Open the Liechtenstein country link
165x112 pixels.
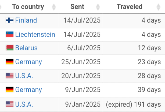pos(35,34)
